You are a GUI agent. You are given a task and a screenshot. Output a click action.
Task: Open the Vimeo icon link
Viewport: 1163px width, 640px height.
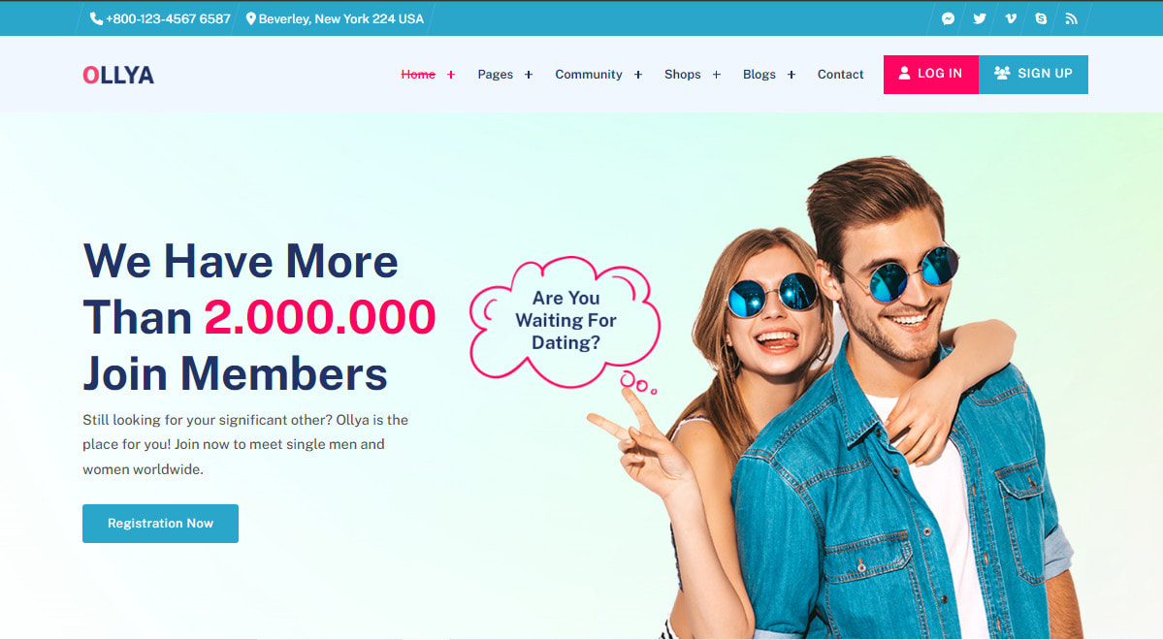click(1010, 18)
